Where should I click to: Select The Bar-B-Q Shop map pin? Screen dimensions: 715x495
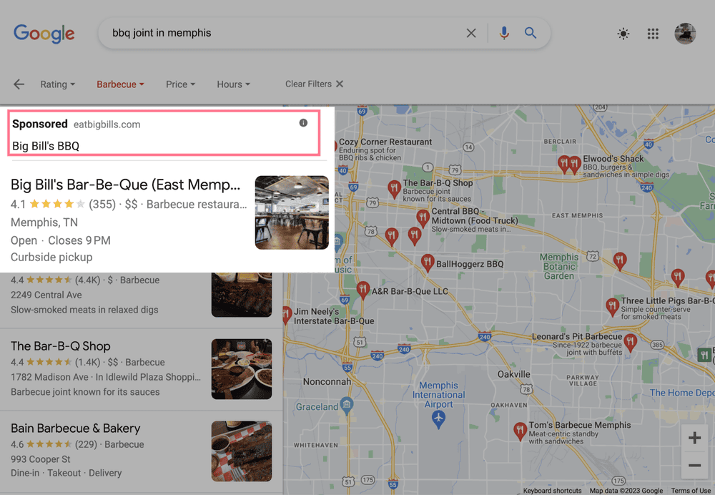pos(394,189)
